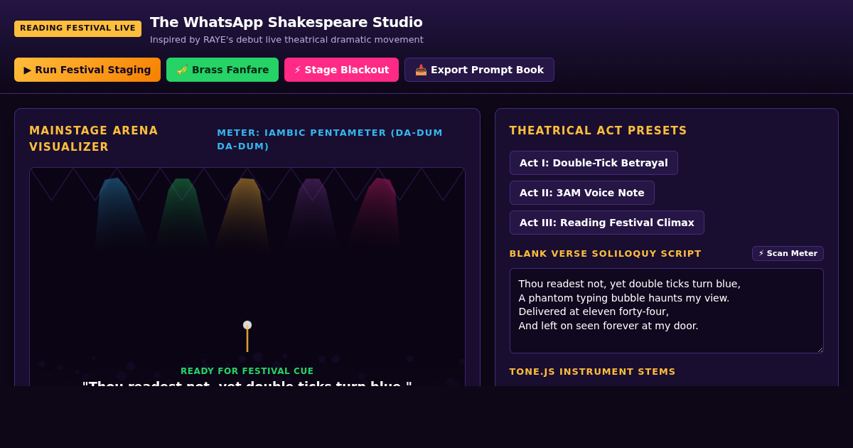
Task: Click the amber center spotlight beam
Action: click(245, 215)
